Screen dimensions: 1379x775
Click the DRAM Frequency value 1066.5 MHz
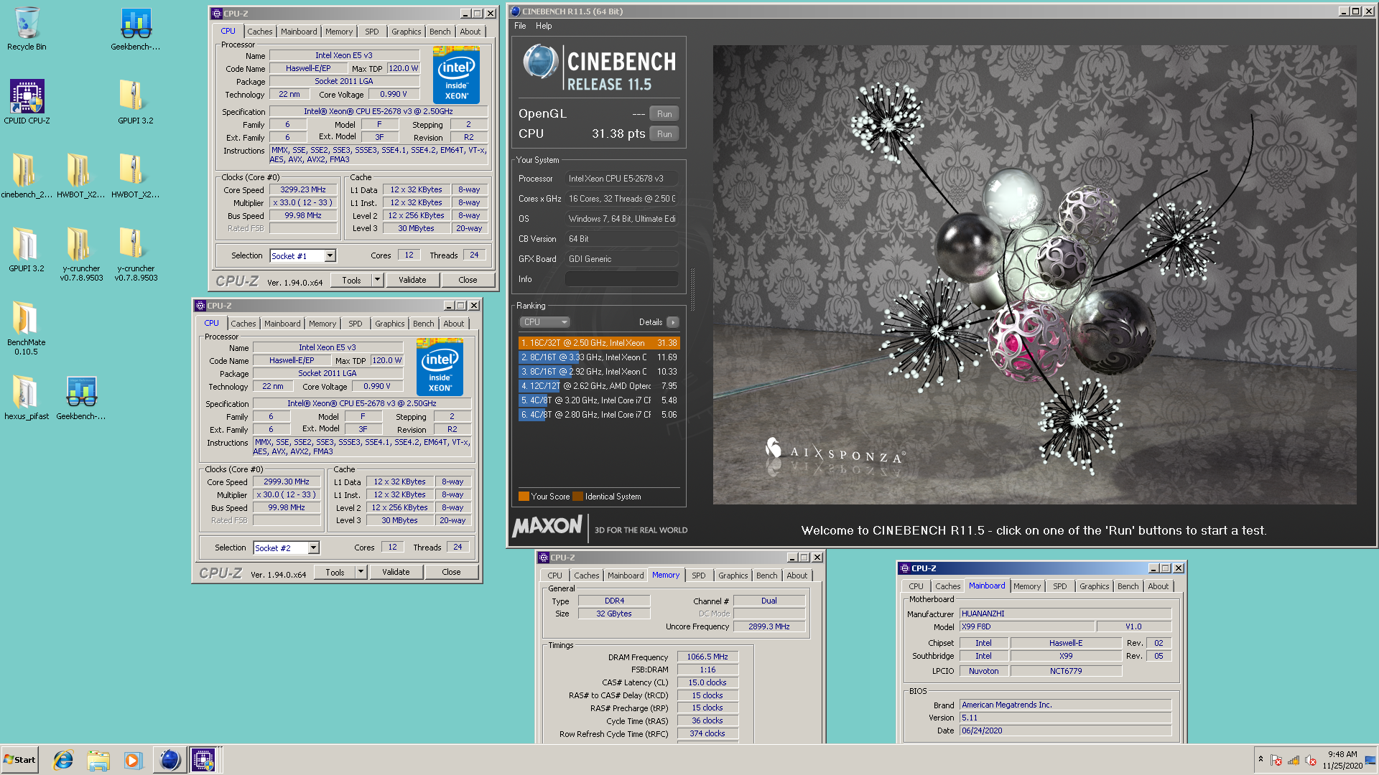click(707, 657)
